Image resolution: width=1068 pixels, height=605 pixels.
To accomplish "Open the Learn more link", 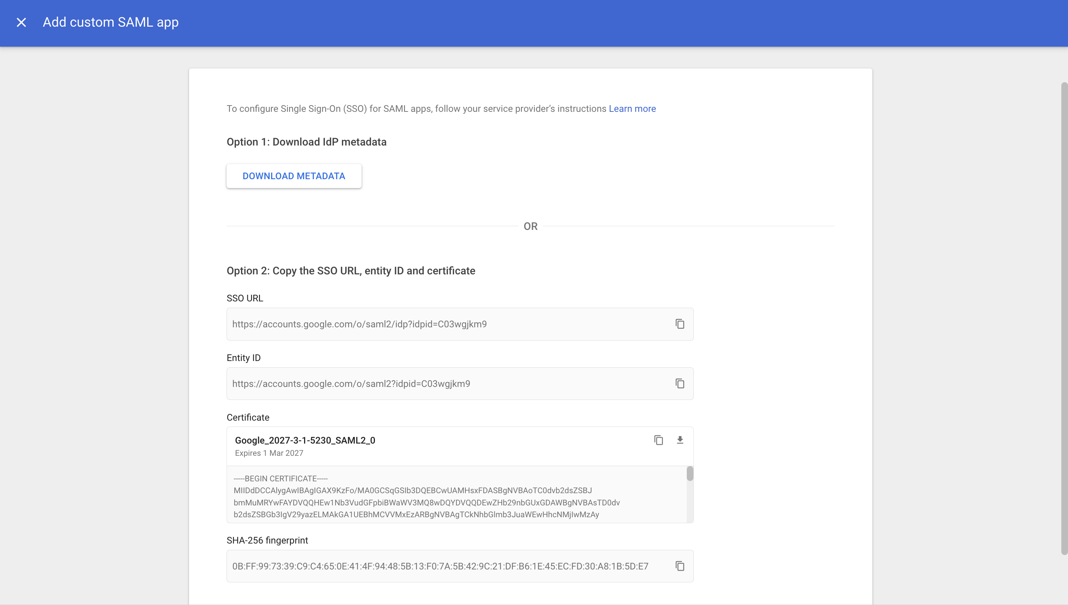I will 632,109.
